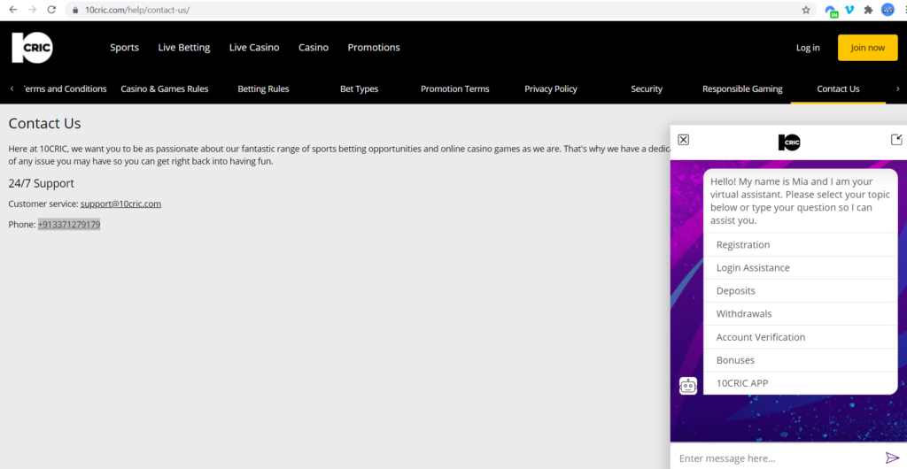Screen dimensions: 907x469
Task: Click the padlock site info icon
Action: click(75, 10)
